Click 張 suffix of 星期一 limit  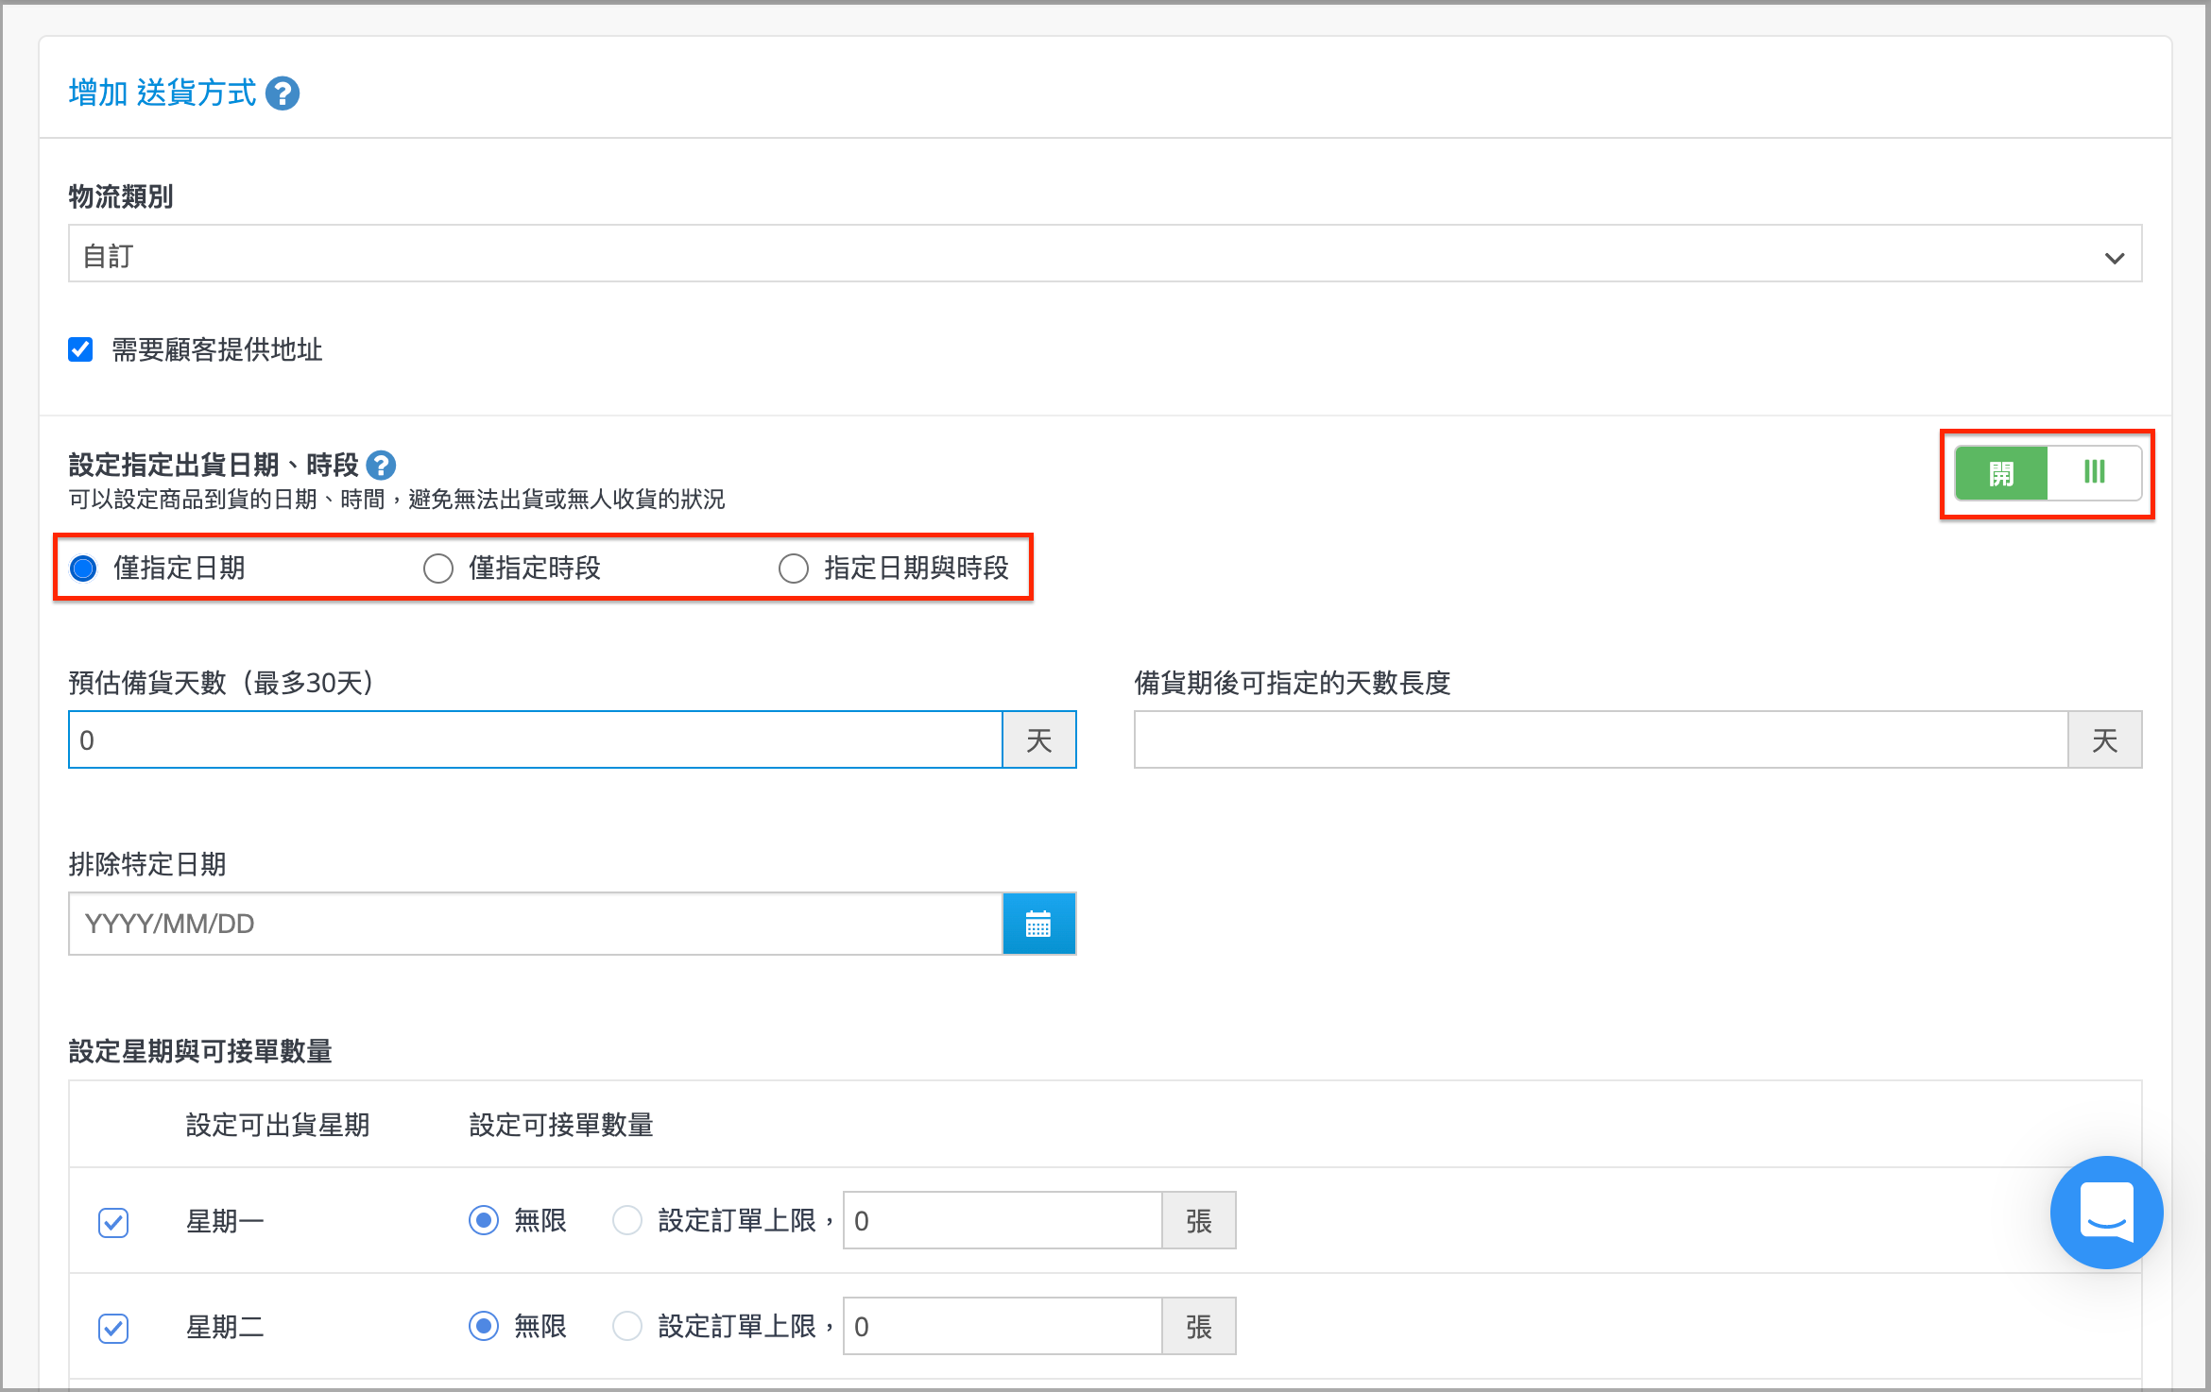tap(1199, 1220)
